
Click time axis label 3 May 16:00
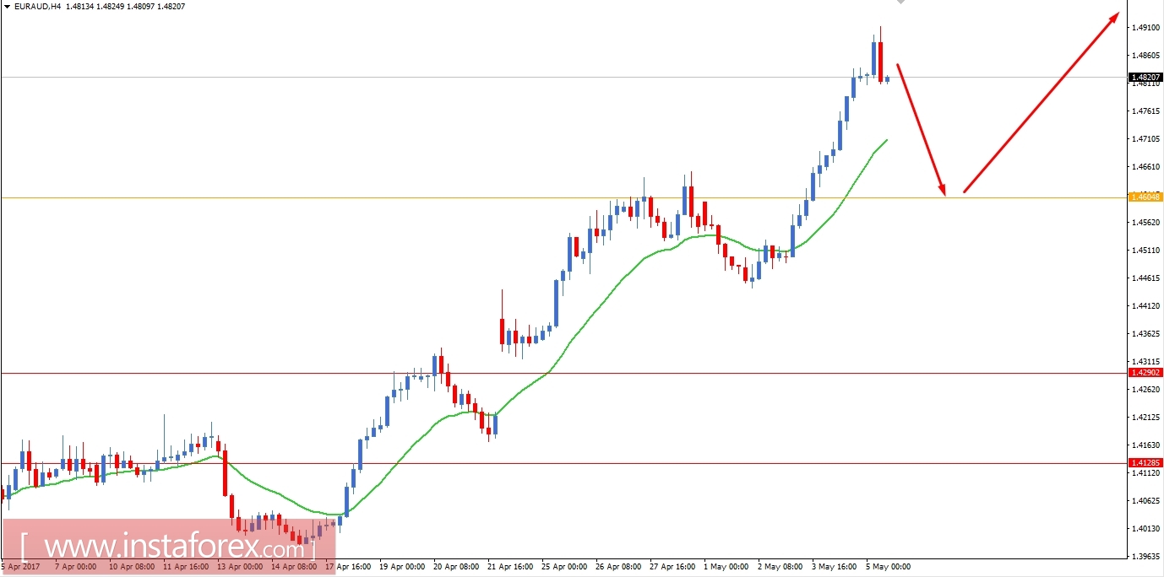835,567
